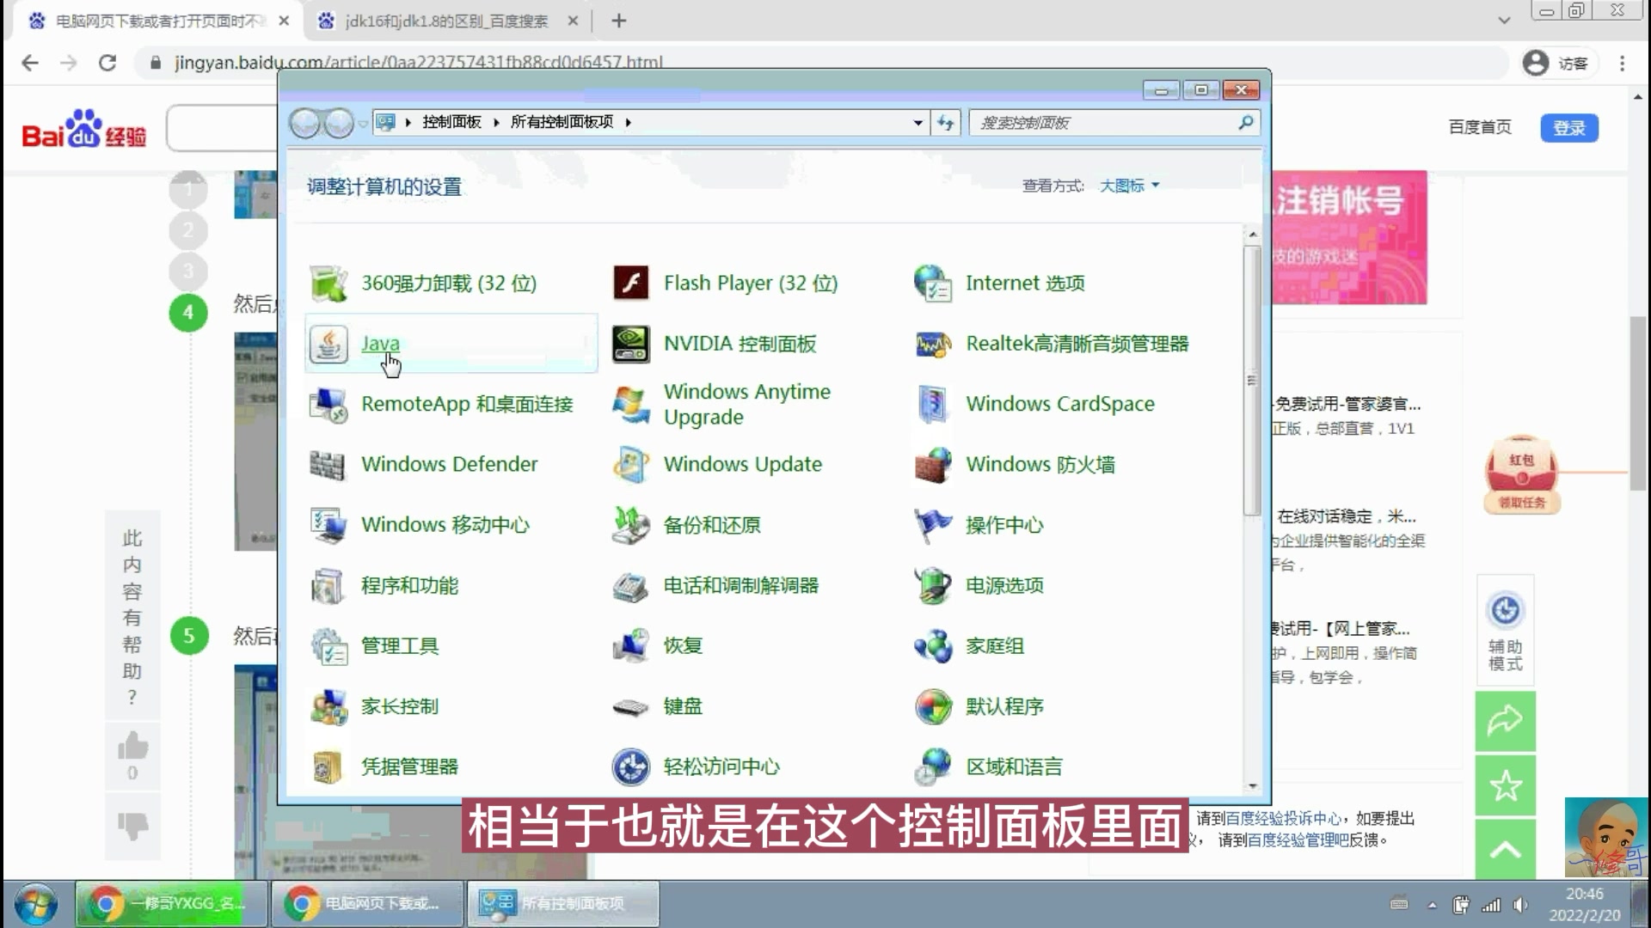The width and height of the screenshot is (1651, 928).
Task: Expand breadcrumb arrow after 所有控制面板项
Action: point(629,123)
